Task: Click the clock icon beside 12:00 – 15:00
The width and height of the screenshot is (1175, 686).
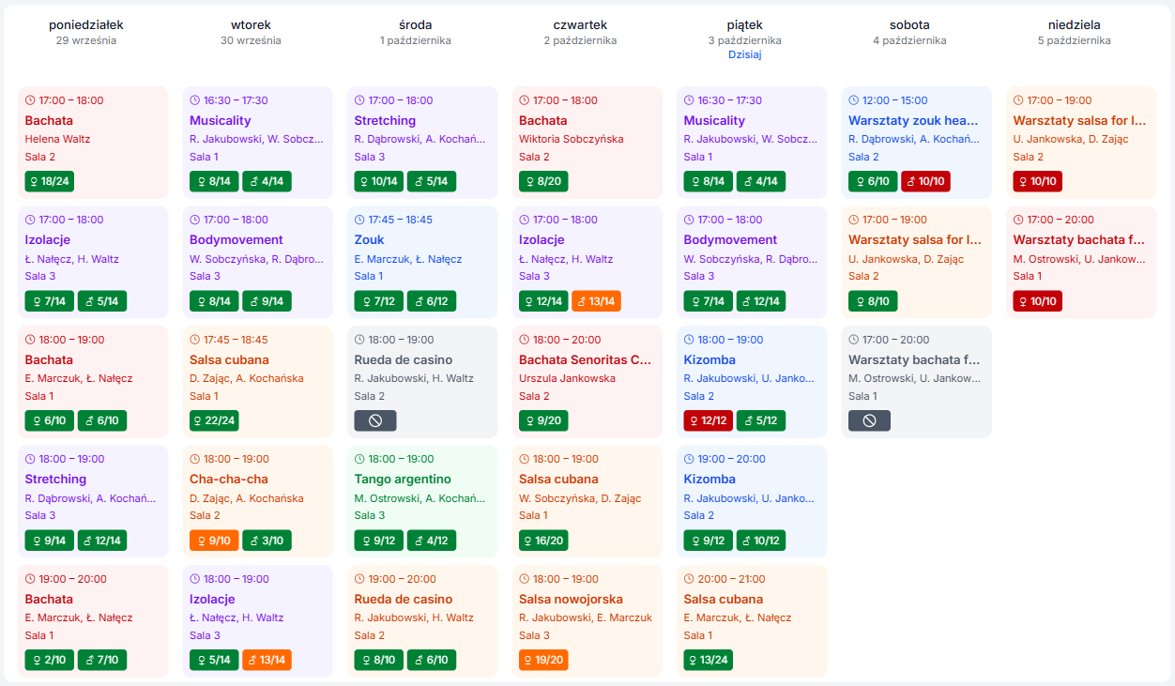Action: pos(854,100)
